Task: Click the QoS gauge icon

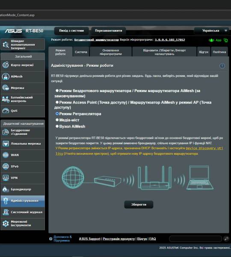Action: click(6, 111)
